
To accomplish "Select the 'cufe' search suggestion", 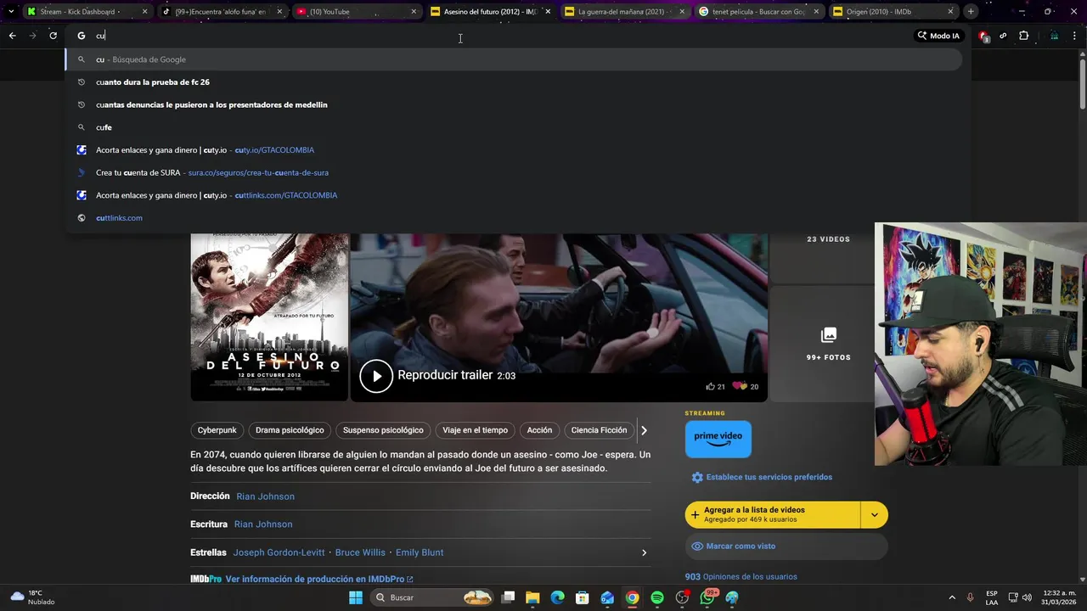I will tap(513, 127).
